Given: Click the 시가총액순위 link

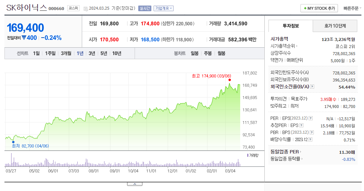Looking at the screenshot, I should click(x=283, y=46).
